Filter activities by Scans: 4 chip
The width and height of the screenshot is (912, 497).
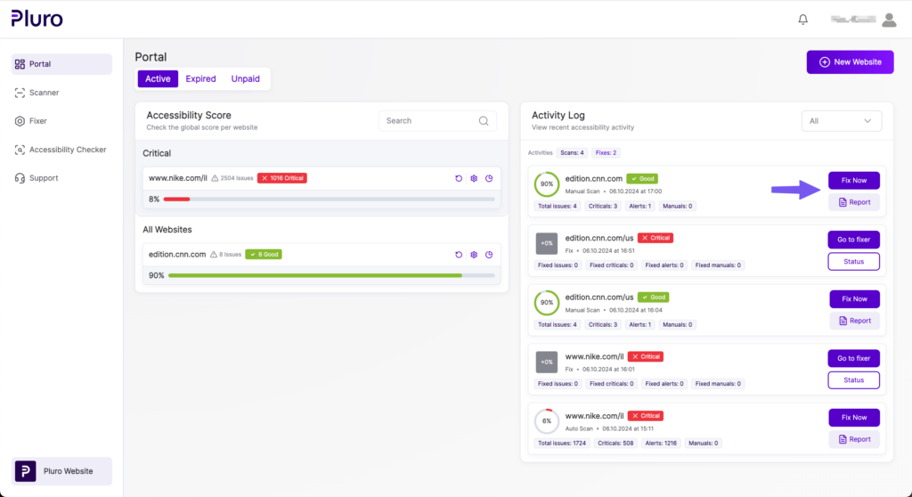click(572, 153)
